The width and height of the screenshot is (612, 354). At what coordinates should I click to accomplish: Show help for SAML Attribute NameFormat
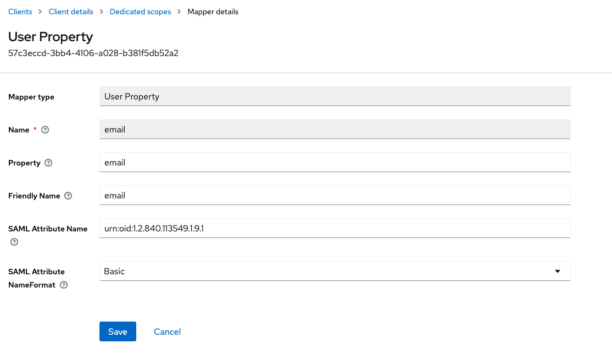point(64,285)
